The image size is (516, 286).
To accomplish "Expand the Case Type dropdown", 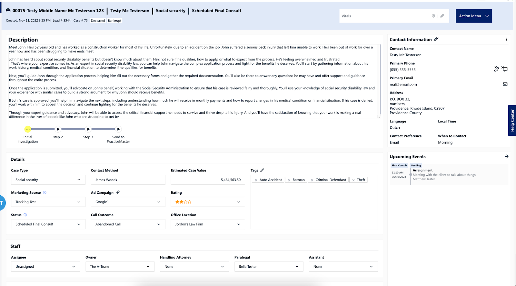I will click(48, 180).
